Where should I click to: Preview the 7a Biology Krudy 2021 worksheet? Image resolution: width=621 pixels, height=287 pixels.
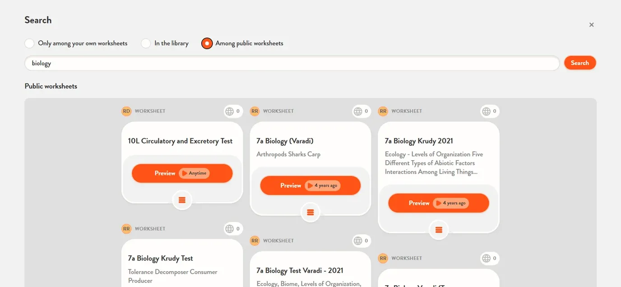click(x=439, y=203)
